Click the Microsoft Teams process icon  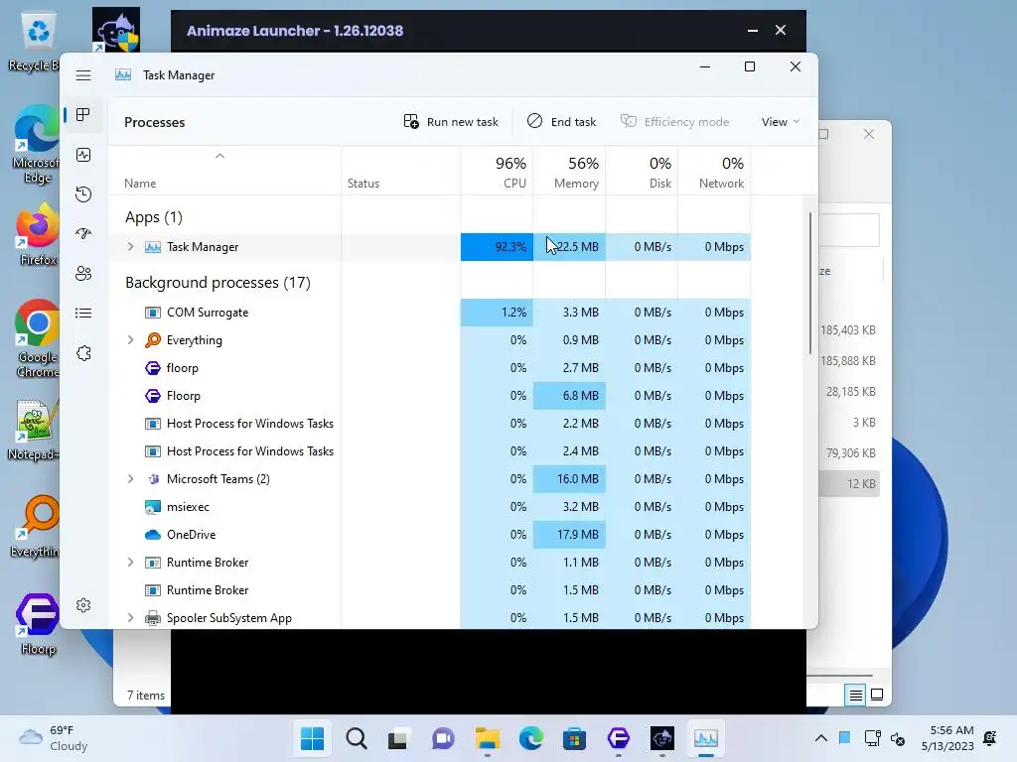click(x=152, y=479)
